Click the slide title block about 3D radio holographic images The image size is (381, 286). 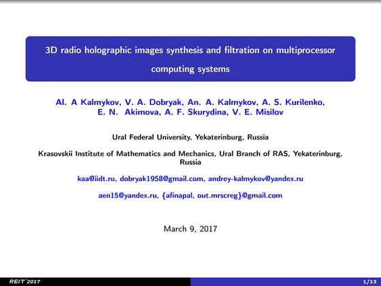click(190, 59)
